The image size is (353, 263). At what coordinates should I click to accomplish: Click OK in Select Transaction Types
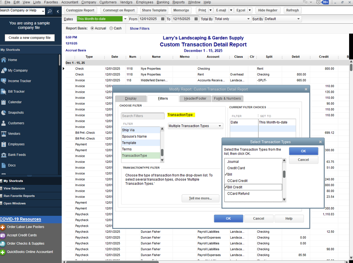point(303,151)
